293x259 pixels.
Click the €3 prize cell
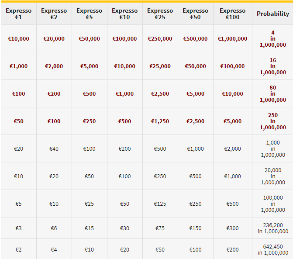click(x=18, y=228)
